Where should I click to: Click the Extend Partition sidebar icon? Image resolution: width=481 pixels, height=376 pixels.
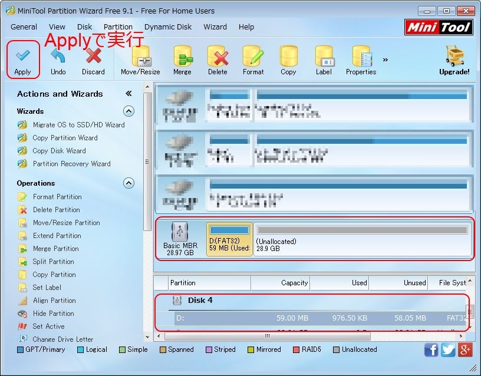22,236
